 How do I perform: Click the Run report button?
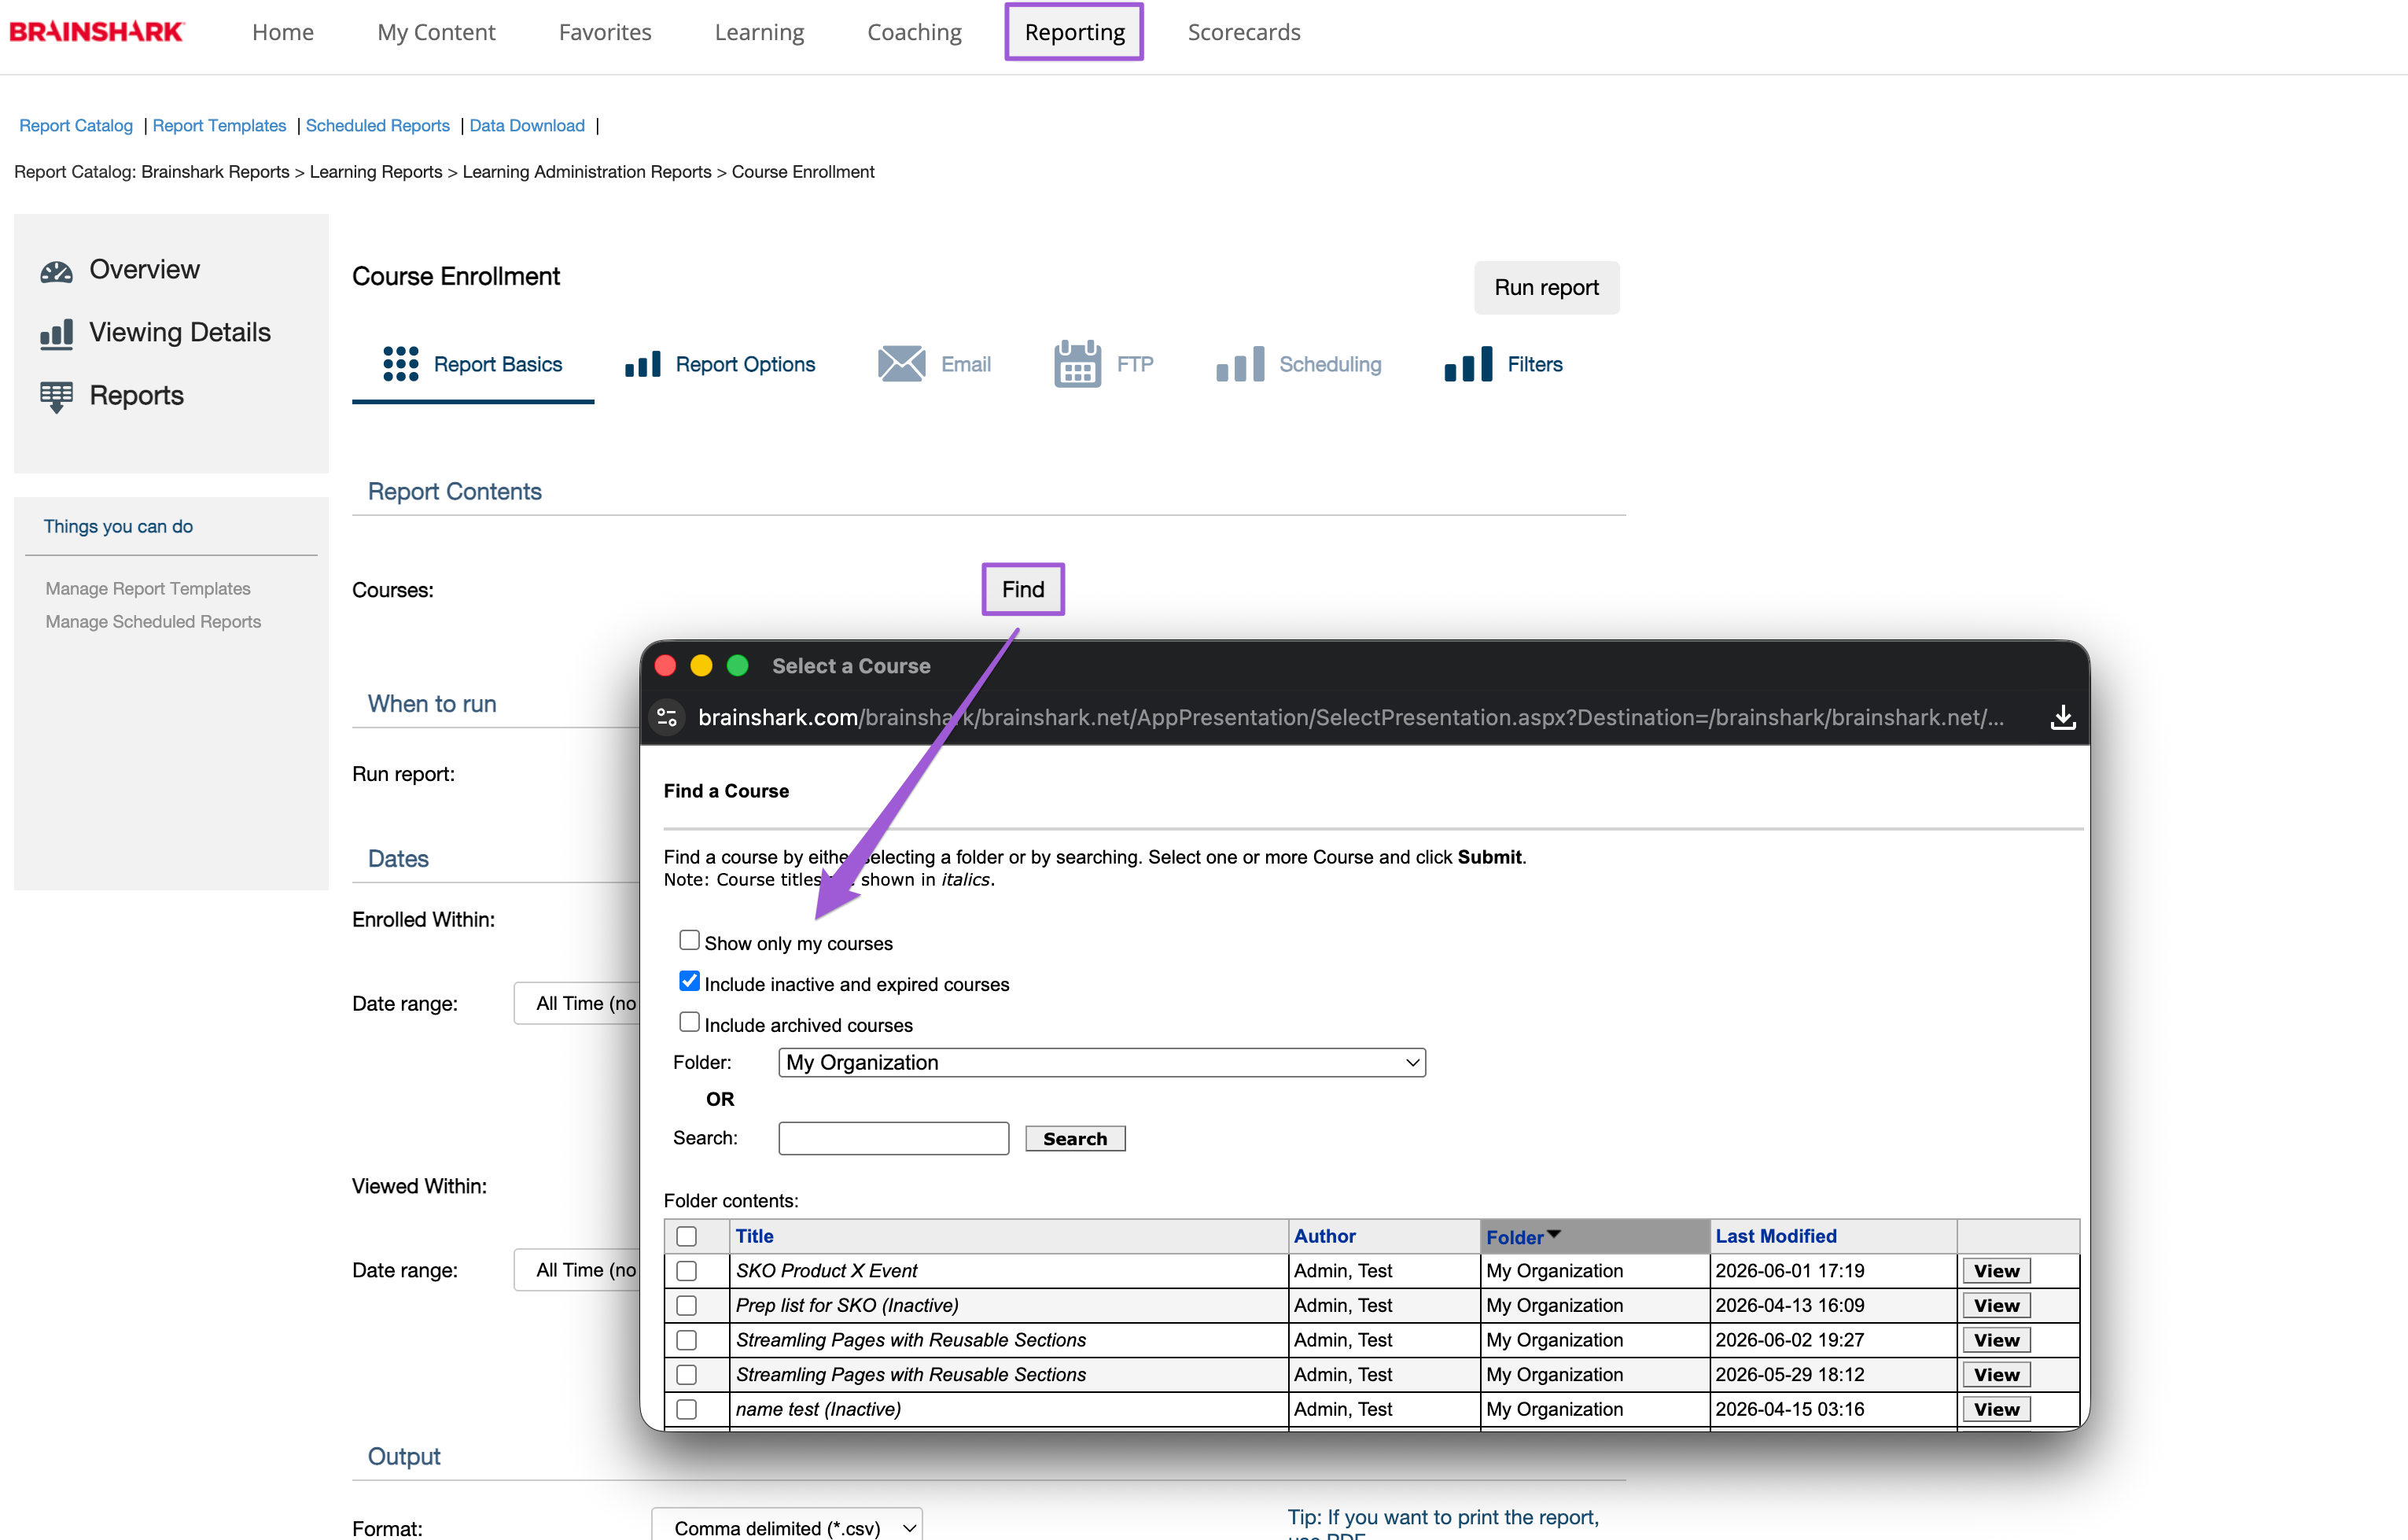pyautogui.click(x=1546, y=288)
